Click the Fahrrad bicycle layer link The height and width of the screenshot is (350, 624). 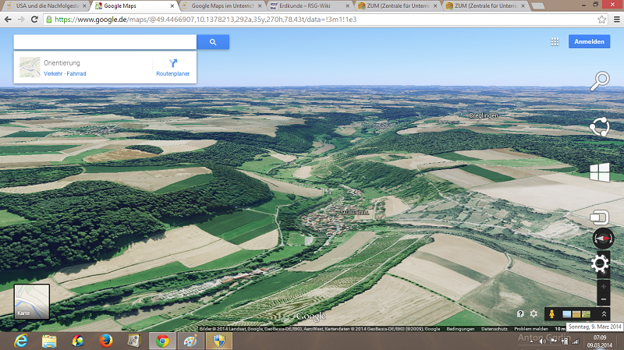pos(76,73)
